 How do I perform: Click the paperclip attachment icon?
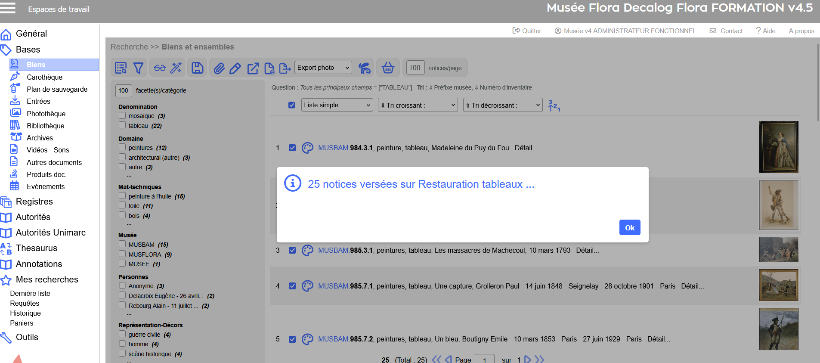tap(219, 68)
